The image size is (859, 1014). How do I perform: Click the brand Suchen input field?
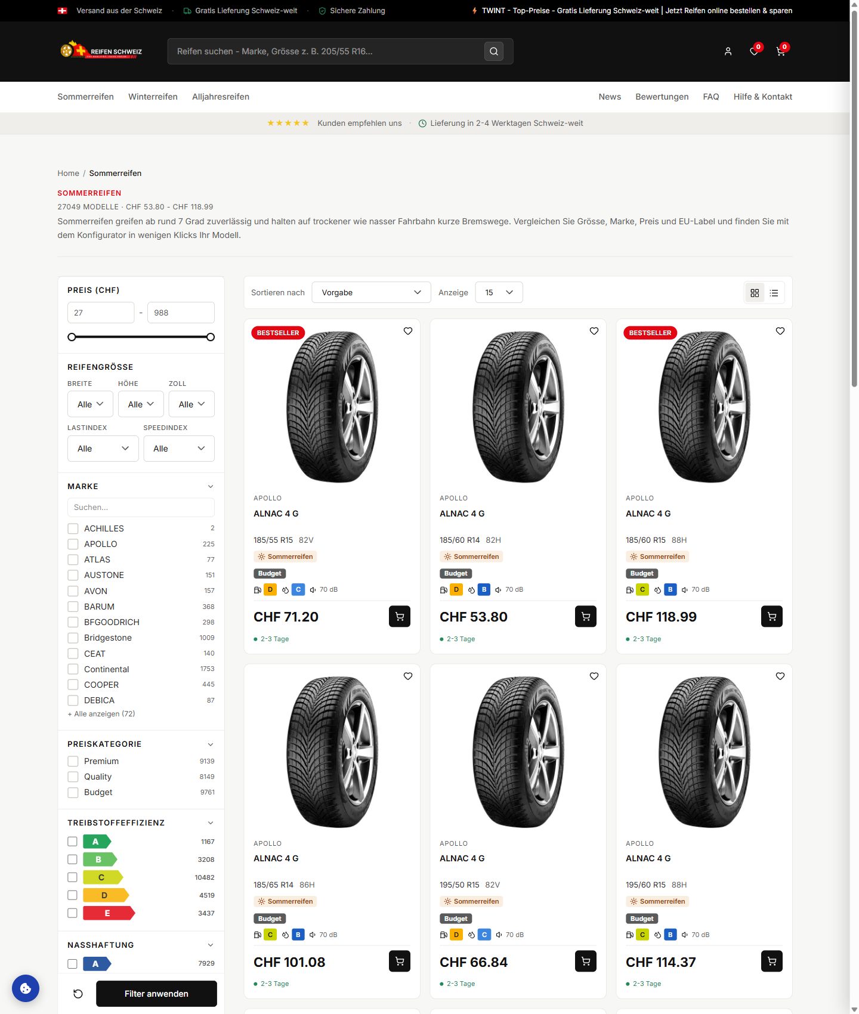(x=141, y=508)
